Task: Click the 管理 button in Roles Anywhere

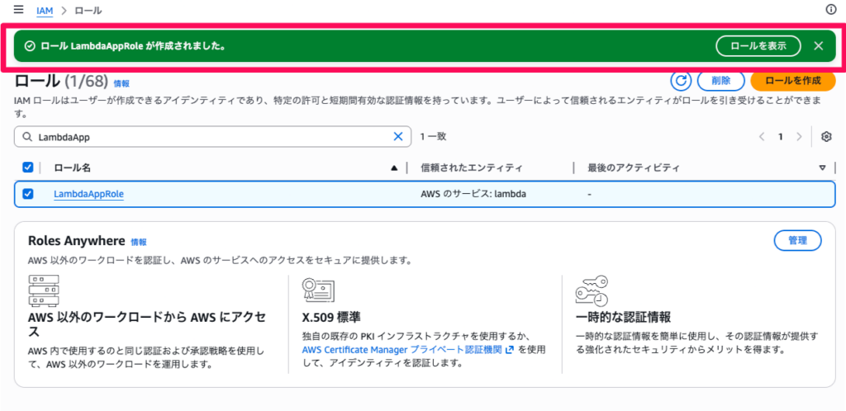Action: pyautogui.click(x=797, y=240)
